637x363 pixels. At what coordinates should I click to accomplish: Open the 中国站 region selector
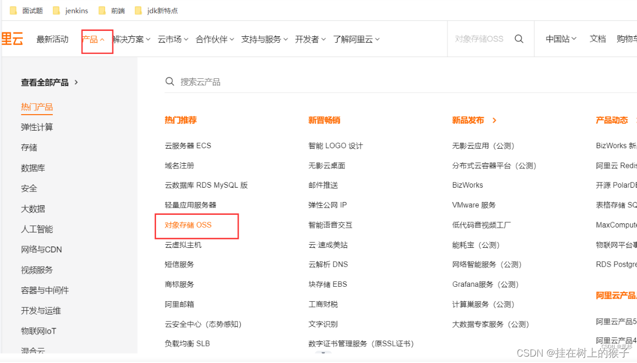561,39
